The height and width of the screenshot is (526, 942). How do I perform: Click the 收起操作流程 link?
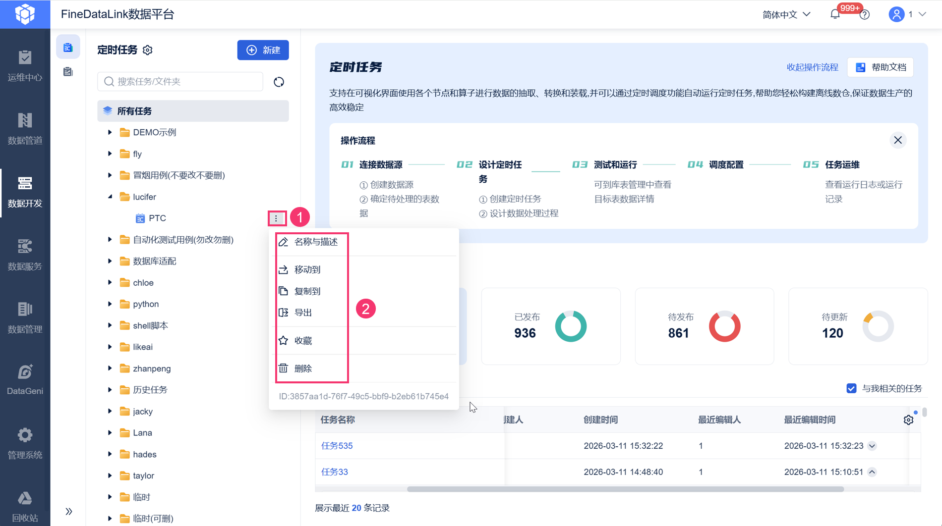pyautogui.click(x=812, y=67)
